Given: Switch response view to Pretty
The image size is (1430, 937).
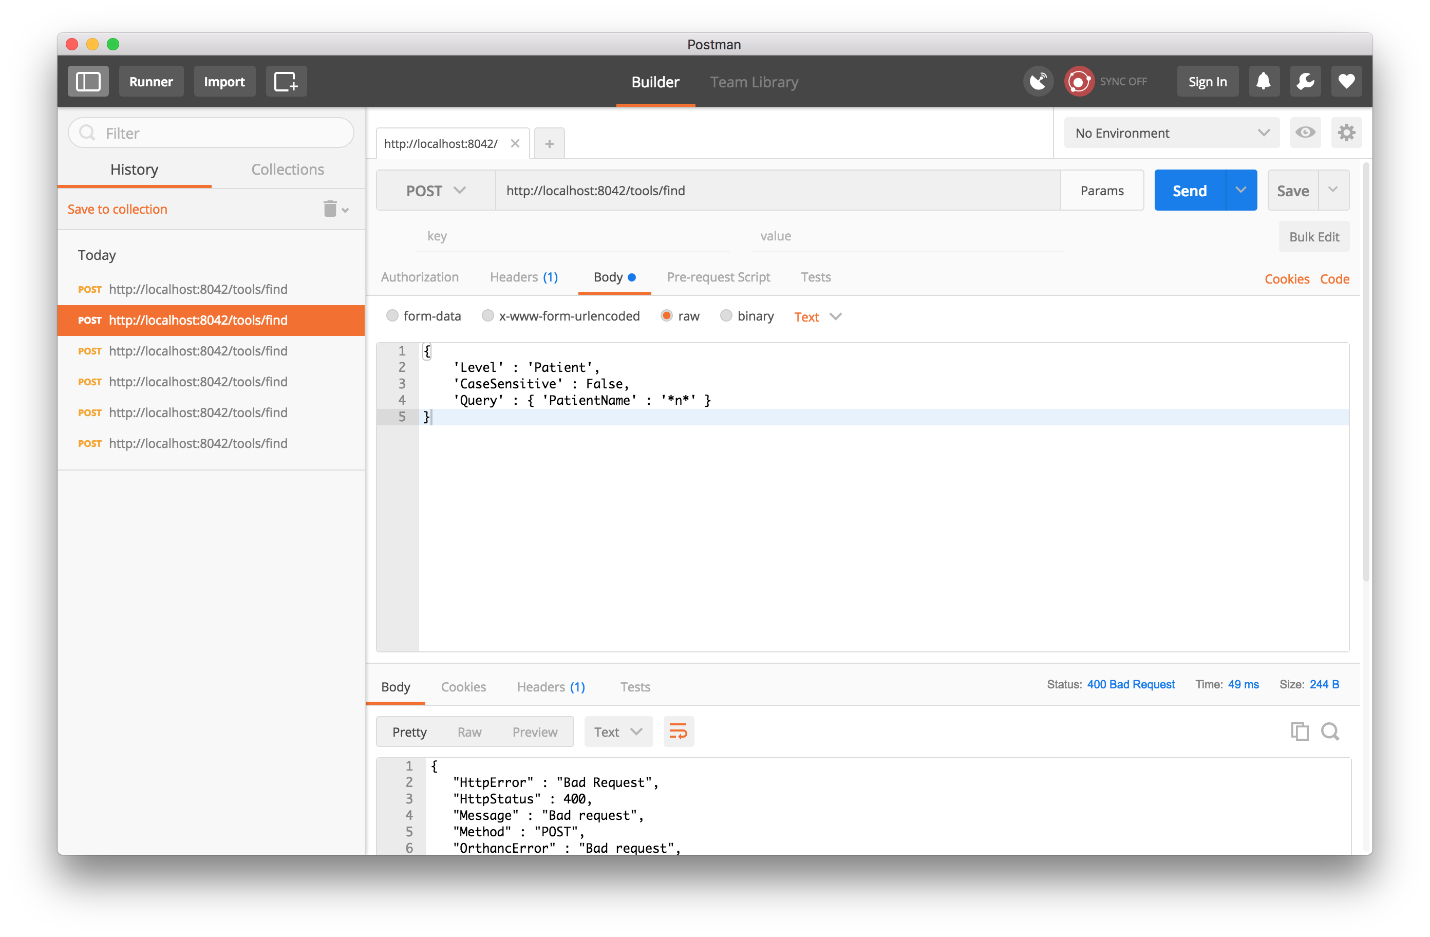Looking at the screenshot, I should (409, 732).
